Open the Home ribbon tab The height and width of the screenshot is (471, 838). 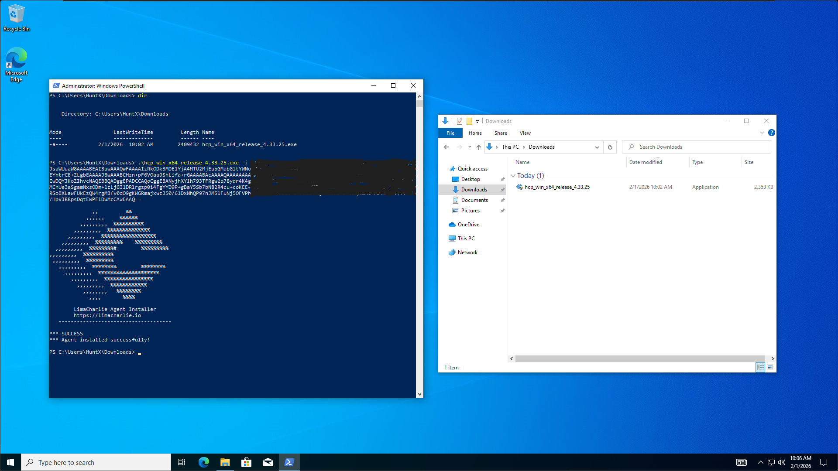point(475,133)
